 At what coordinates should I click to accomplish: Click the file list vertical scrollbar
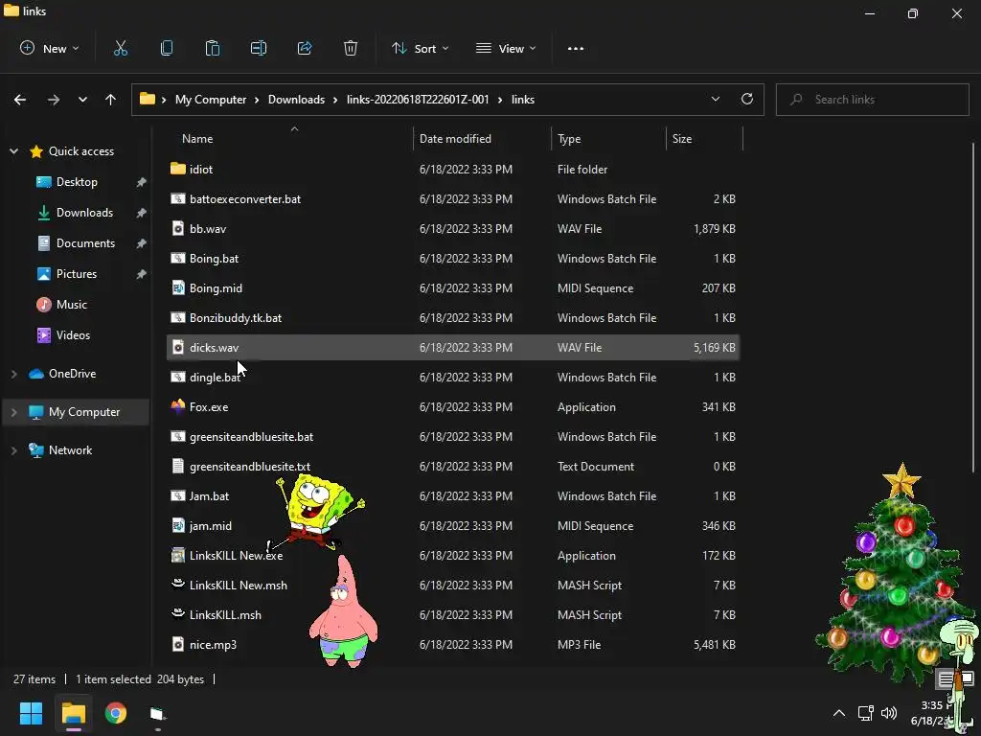973,307
